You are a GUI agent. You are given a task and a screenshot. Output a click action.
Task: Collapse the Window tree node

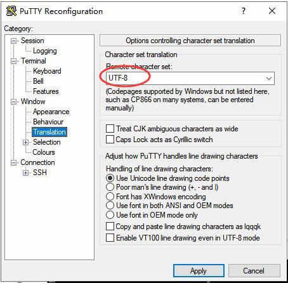point(13,102)
